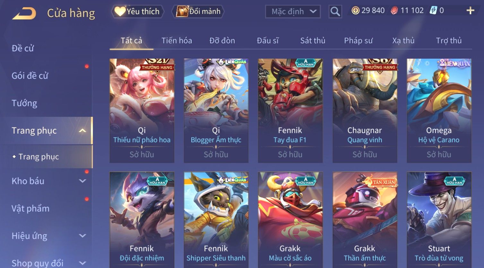Tap the chest icon for Đổi mảnh
This screenshot has width=484, height=268.
182,12
